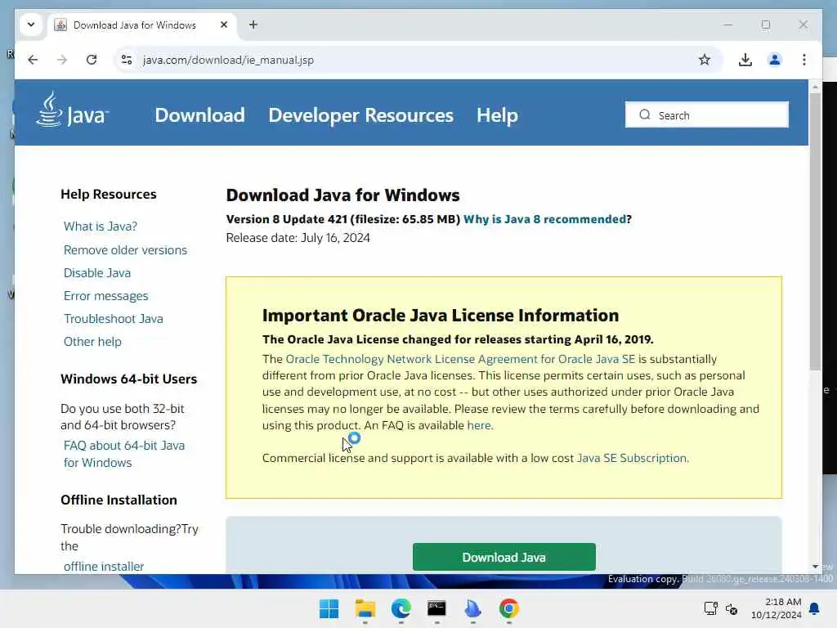Image resolution: width=837 pixels, height=628 pixels.
Task: Switch to Google Chrome on the taskbar
Action: [508, 608]
